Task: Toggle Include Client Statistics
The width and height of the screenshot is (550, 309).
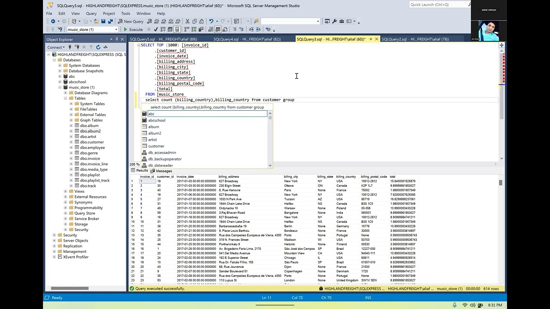Action: (x=201, y=29)
